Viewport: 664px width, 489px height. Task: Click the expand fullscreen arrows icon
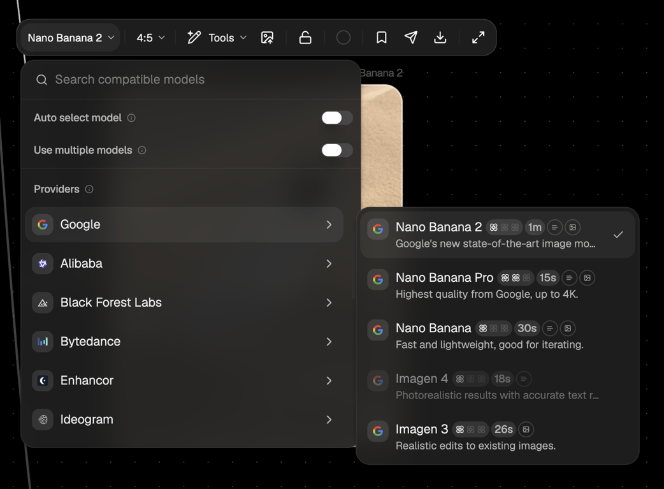(x=478, y=38)
